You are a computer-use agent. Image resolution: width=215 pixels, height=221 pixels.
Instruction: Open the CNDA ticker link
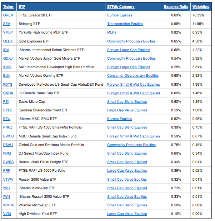8,93
